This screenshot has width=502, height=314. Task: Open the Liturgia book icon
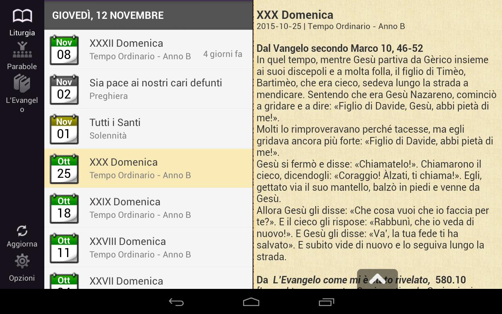[22, 16]
